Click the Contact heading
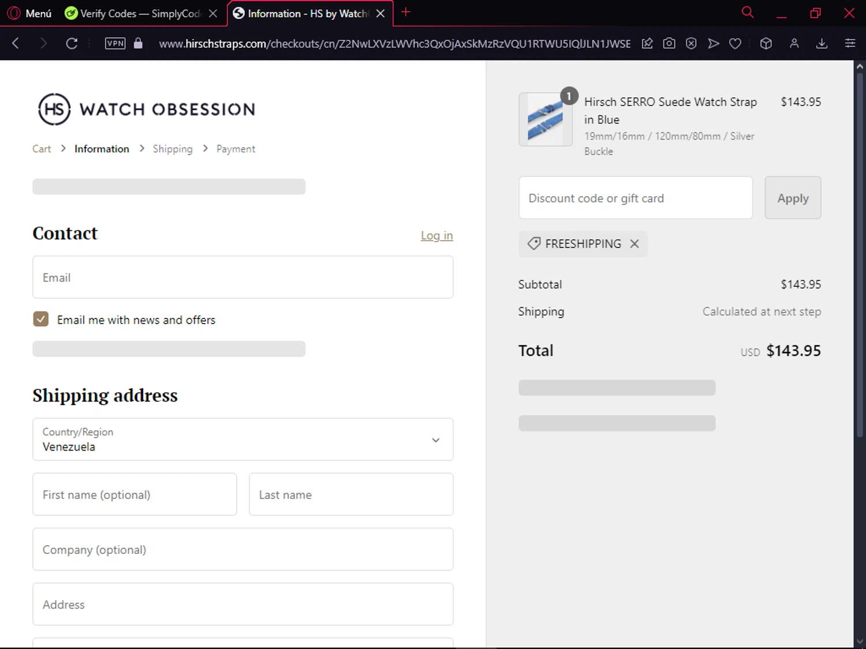The image size is (866, 649). pyautogui.click(x=65, y=233)
